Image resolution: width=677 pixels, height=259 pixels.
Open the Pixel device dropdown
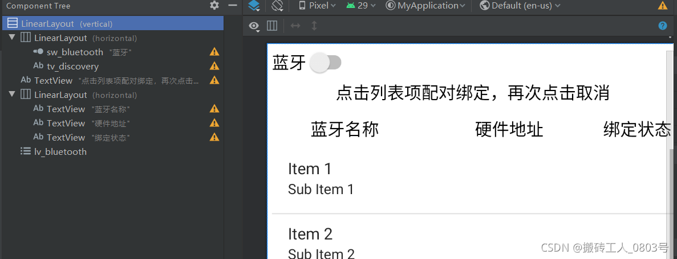pyautogui.click(x=317, y=6)
